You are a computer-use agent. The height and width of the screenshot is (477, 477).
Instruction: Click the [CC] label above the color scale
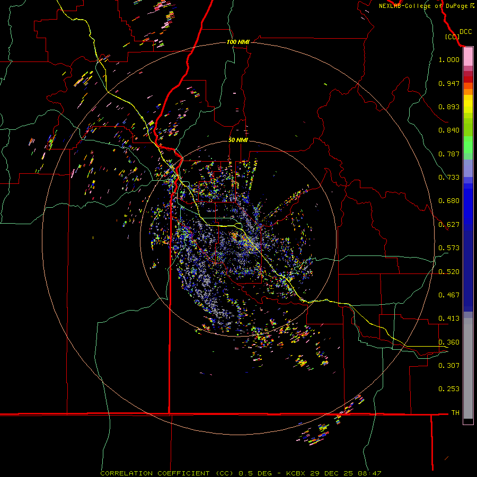(x=452, y=37)
